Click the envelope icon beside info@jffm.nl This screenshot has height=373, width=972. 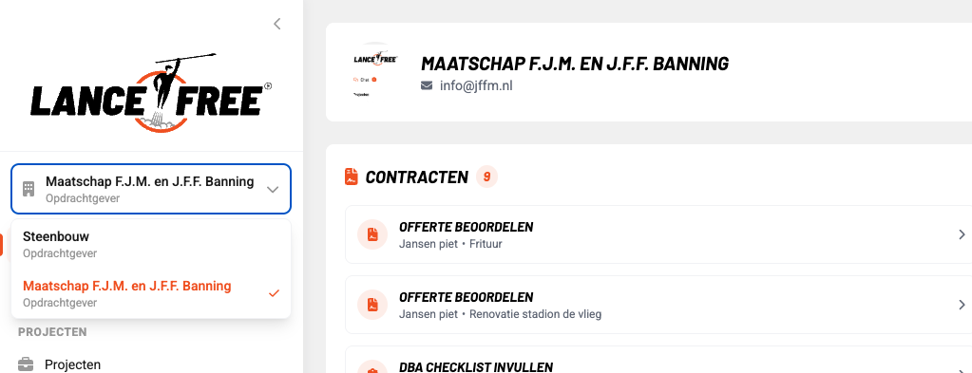coord(427,85)
